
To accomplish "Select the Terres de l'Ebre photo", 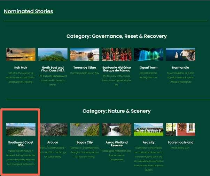I will pyautogui.click(x=85, y=54).
